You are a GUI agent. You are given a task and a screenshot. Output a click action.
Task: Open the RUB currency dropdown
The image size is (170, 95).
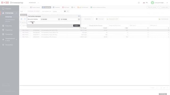pyautogui.click(x=23, y=11)
